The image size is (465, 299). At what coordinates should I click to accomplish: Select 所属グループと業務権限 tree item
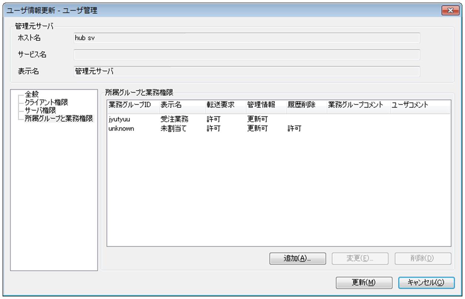(x=59, y=118)
